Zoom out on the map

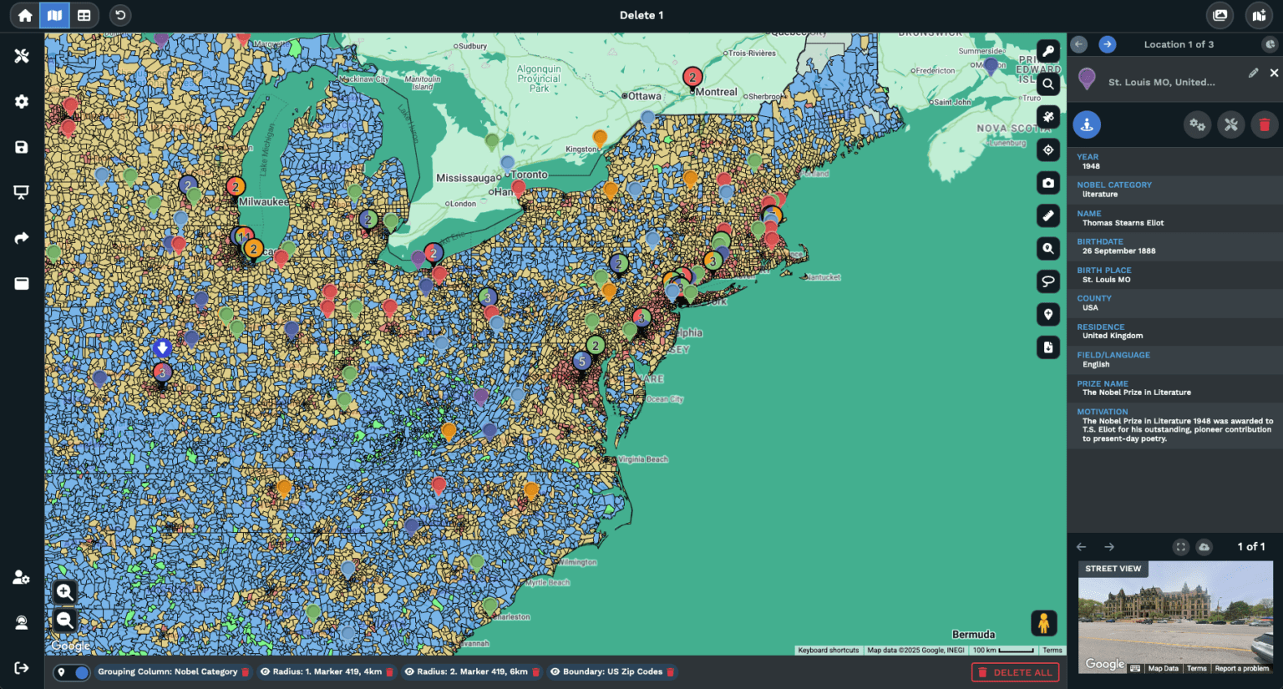[64, 620]
